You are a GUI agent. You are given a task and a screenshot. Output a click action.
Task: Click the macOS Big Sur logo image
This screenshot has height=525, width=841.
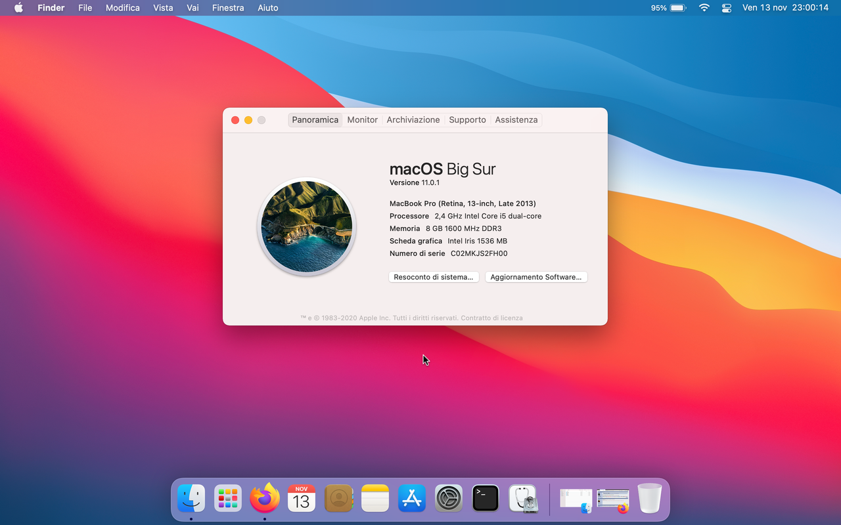[x=307, y=226]
